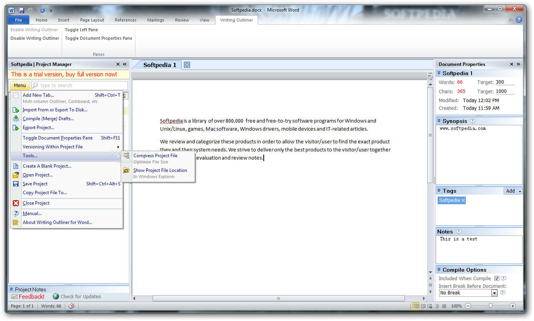
Task: Click help bubble beside Included When Compile
Action: point(504,278)
